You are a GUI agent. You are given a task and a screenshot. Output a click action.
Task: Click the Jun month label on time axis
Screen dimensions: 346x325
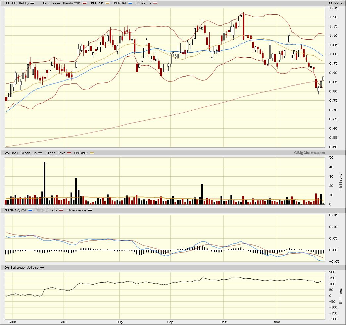click(13, 322)
